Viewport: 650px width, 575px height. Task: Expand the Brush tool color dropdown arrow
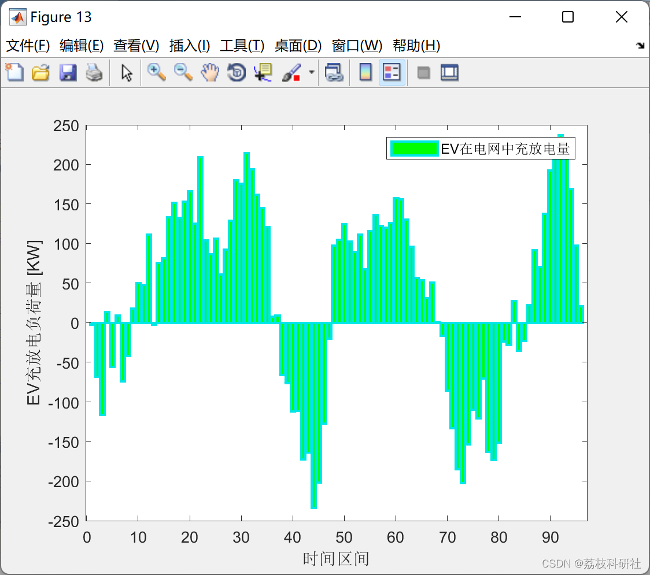click(311, 72)
